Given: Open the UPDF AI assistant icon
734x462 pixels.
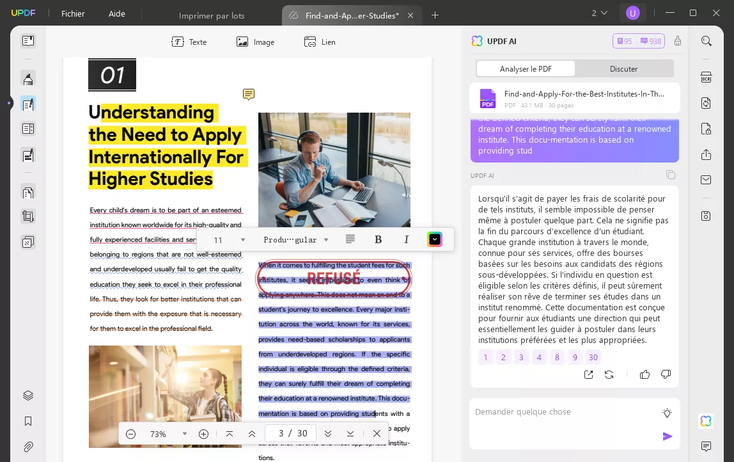Looking at the screenshot, I should coord(705,421).
